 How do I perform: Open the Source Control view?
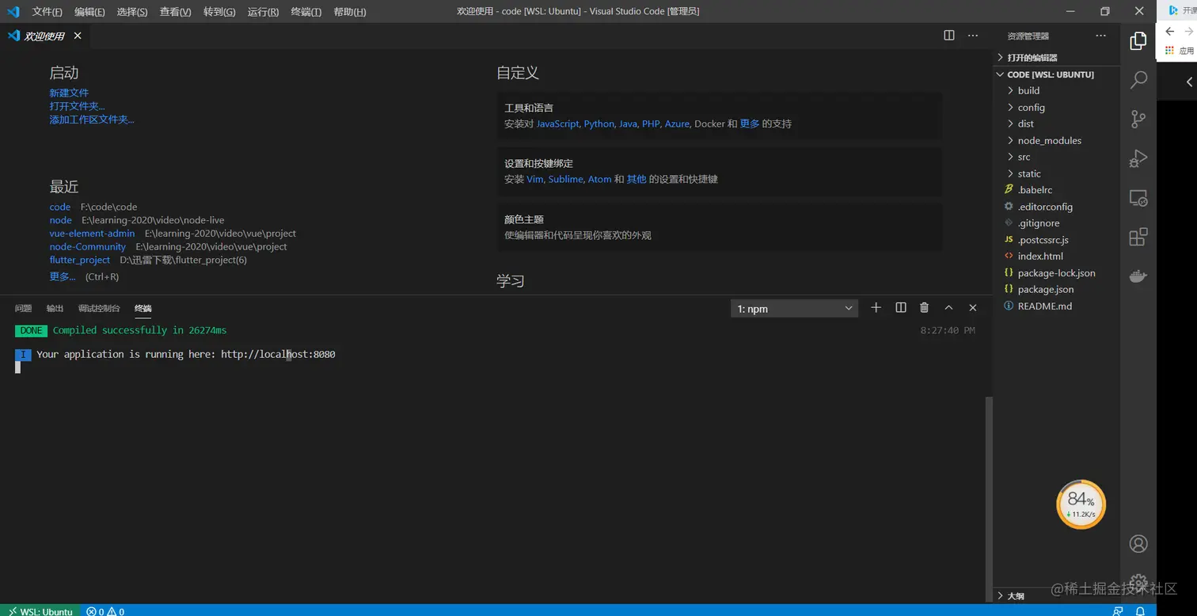pyautogui.click(x=1138, y=119)
